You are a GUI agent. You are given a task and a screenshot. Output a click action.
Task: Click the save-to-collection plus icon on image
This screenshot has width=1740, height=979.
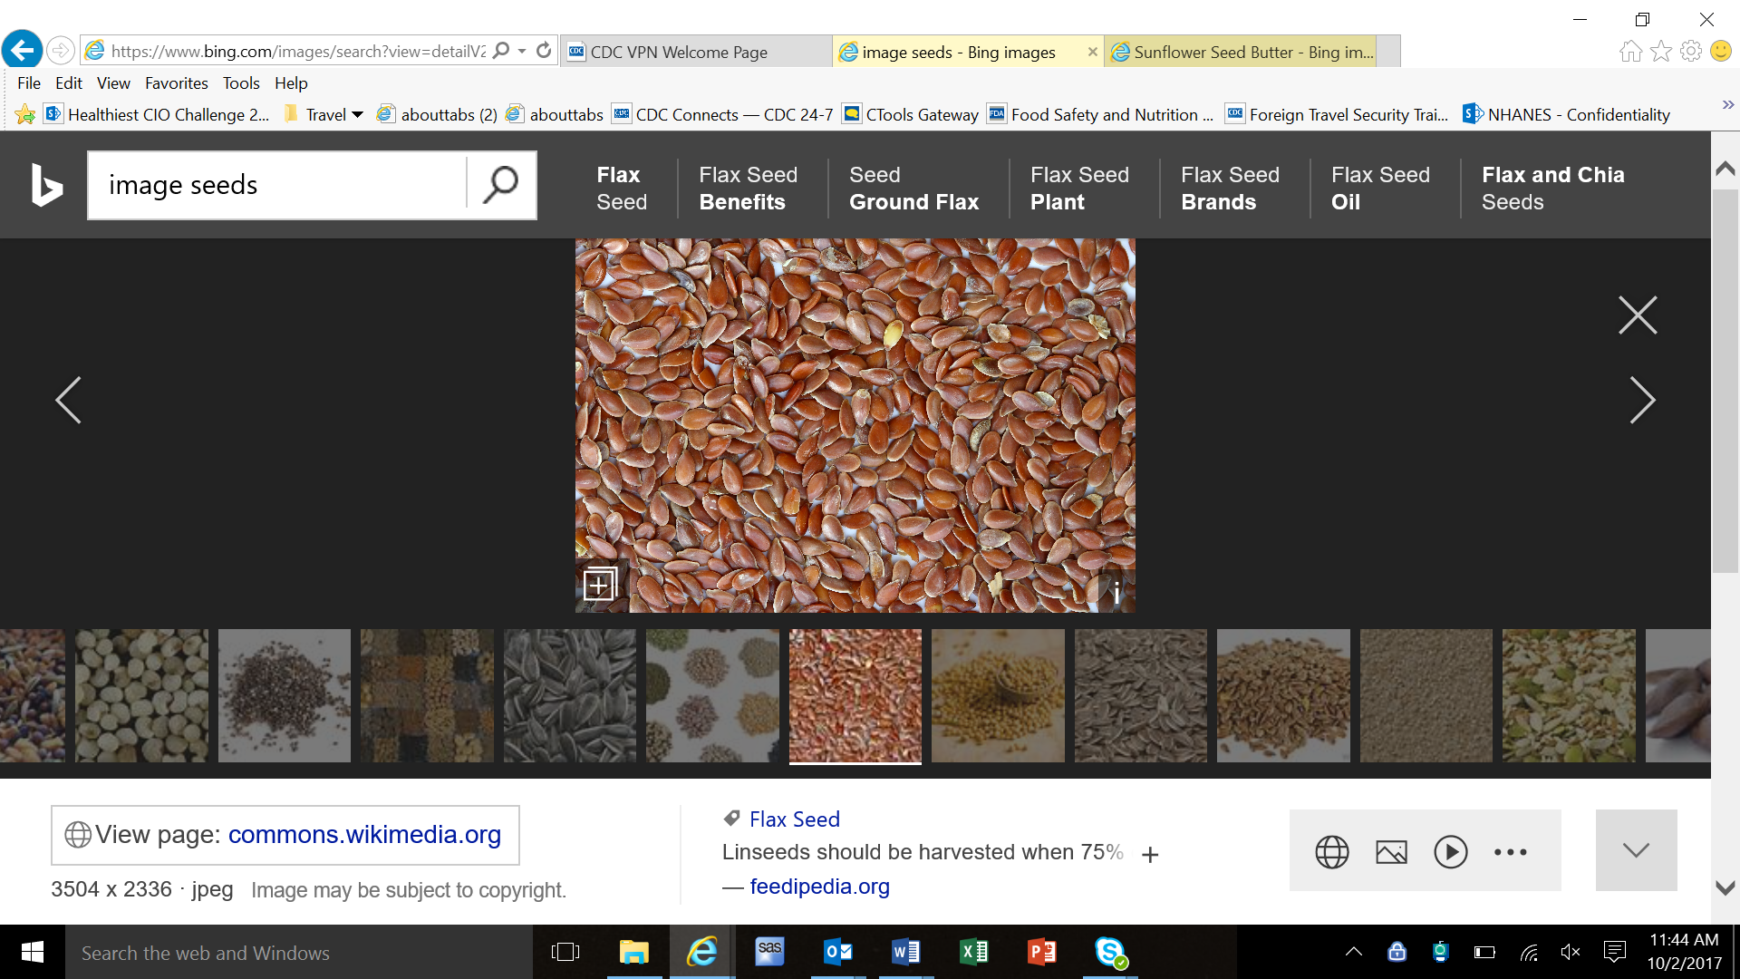(x=599, y=585)
